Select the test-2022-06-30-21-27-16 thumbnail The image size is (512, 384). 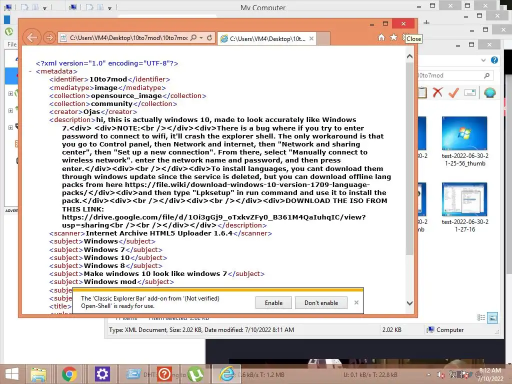464,207
